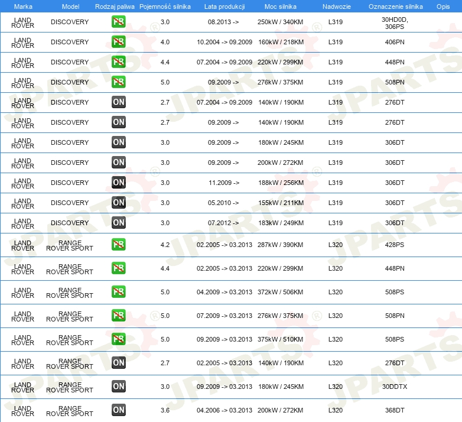Click the power value 287kW / 390KM
The image size is (462, 422).
(280, 245)
